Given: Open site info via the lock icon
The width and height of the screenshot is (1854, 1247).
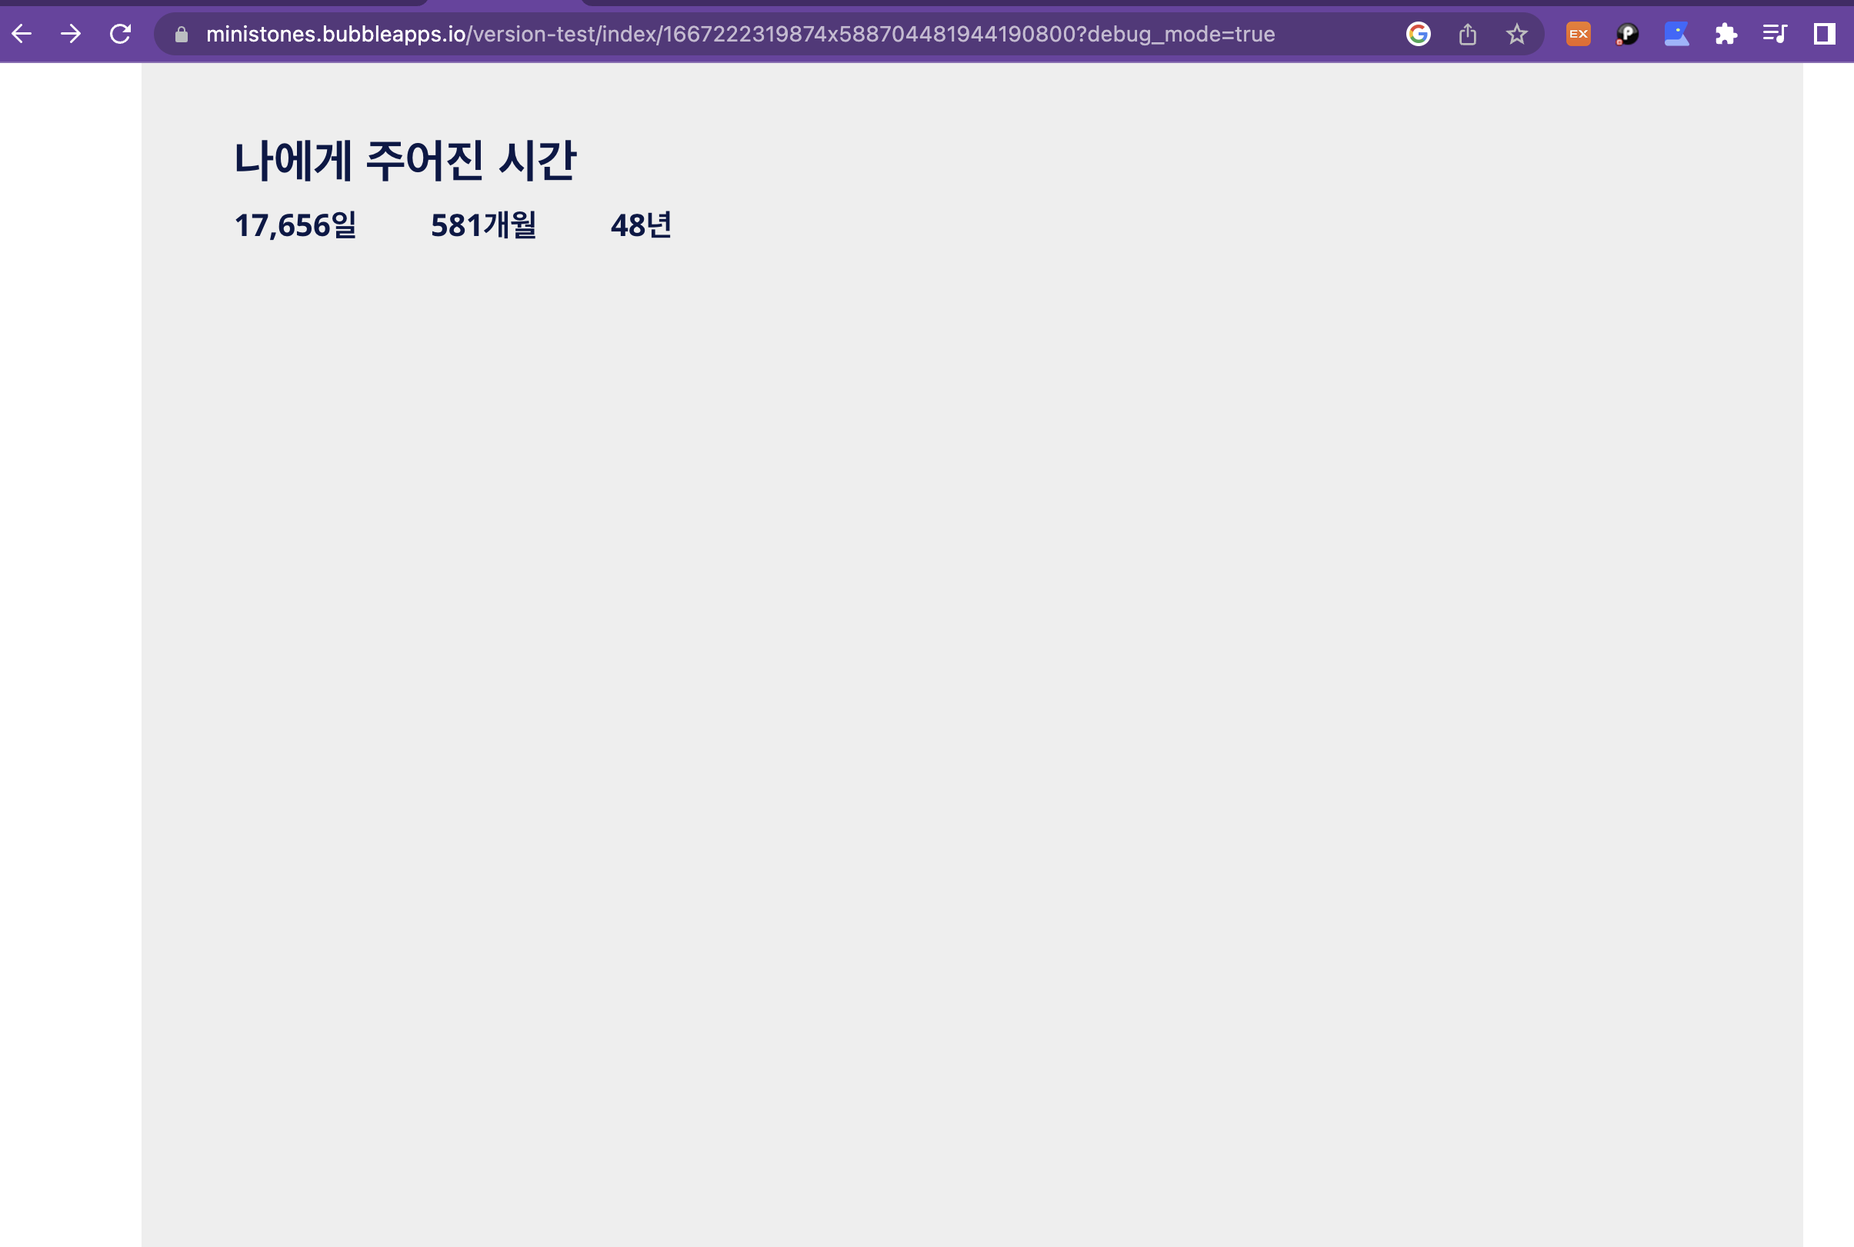Looking at the screenshot, I should click(182, 34).
